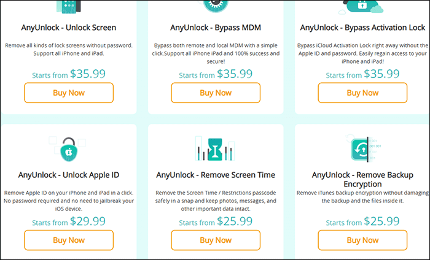Screen dimensions: 430x260
Task: Click the $25.99 price for Remove Backup Encryption
Action: pos(381,221)
